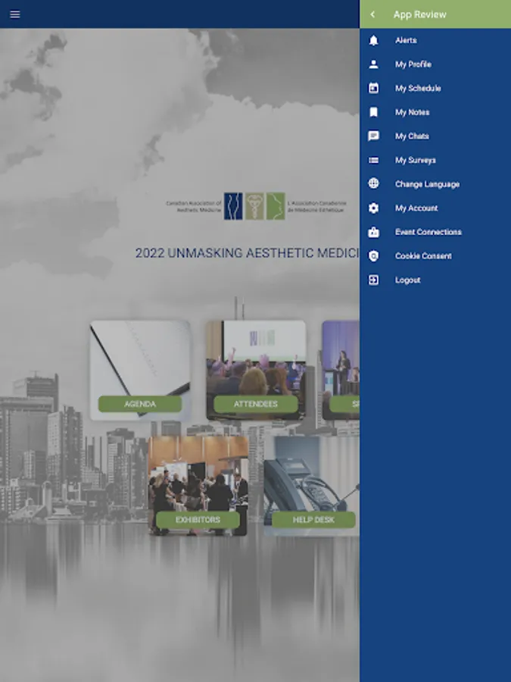Click the back chevron beside App Review
This screenshot has height=682, width=511.
click(372, 14)
